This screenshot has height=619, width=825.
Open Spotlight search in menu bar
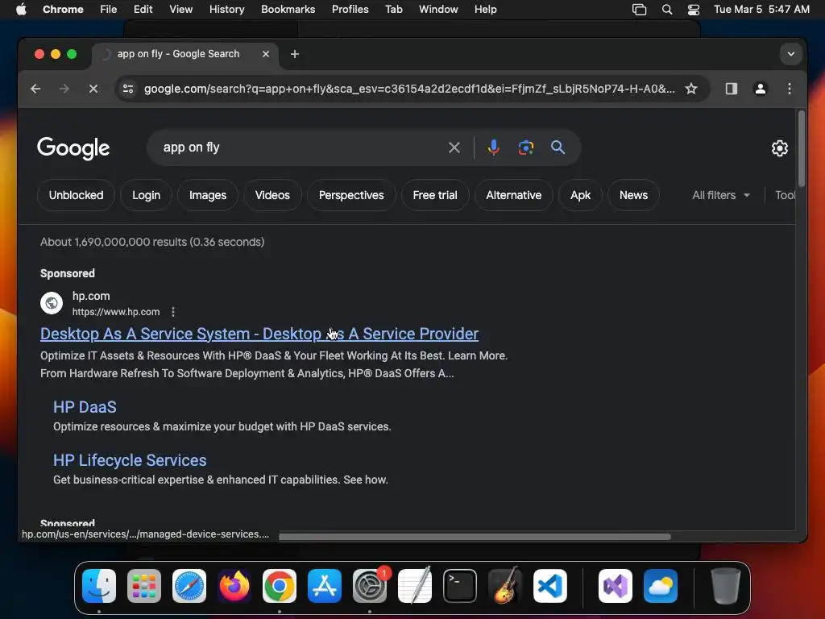[666, 10]
